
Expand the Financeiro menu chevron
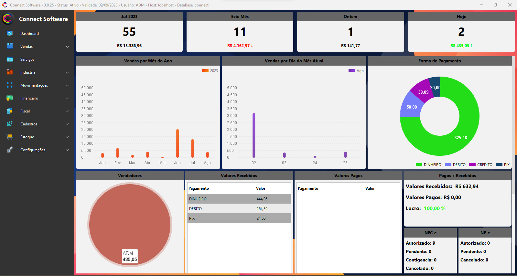(x=67, y=98)
